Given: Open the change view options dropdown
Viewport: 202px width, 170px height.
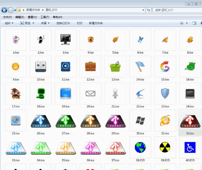Looking at the screenshot, I should (x=186, y=23).
